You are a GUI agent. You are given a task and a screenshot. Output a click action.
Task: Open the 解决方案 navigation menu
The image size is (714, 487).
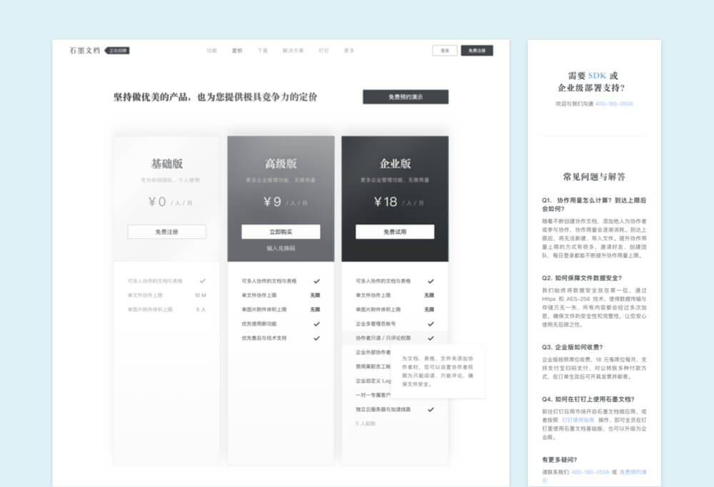point(293,51)
